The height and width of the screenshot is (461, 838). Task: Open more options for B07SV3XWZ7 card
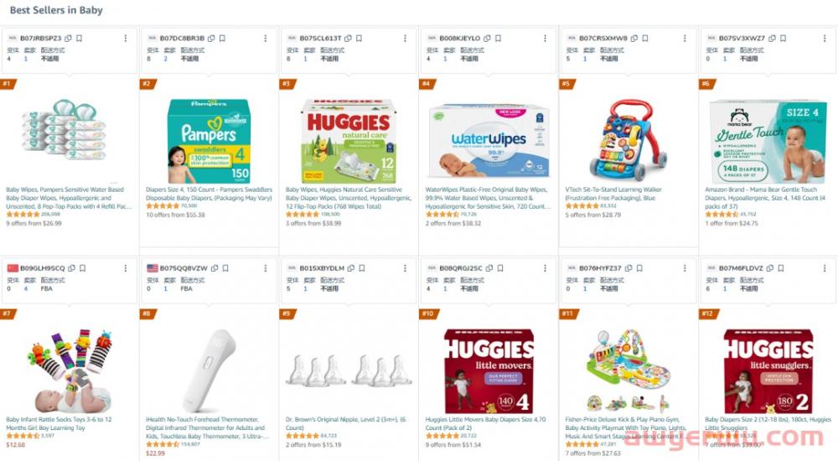[x=825, y=39]
